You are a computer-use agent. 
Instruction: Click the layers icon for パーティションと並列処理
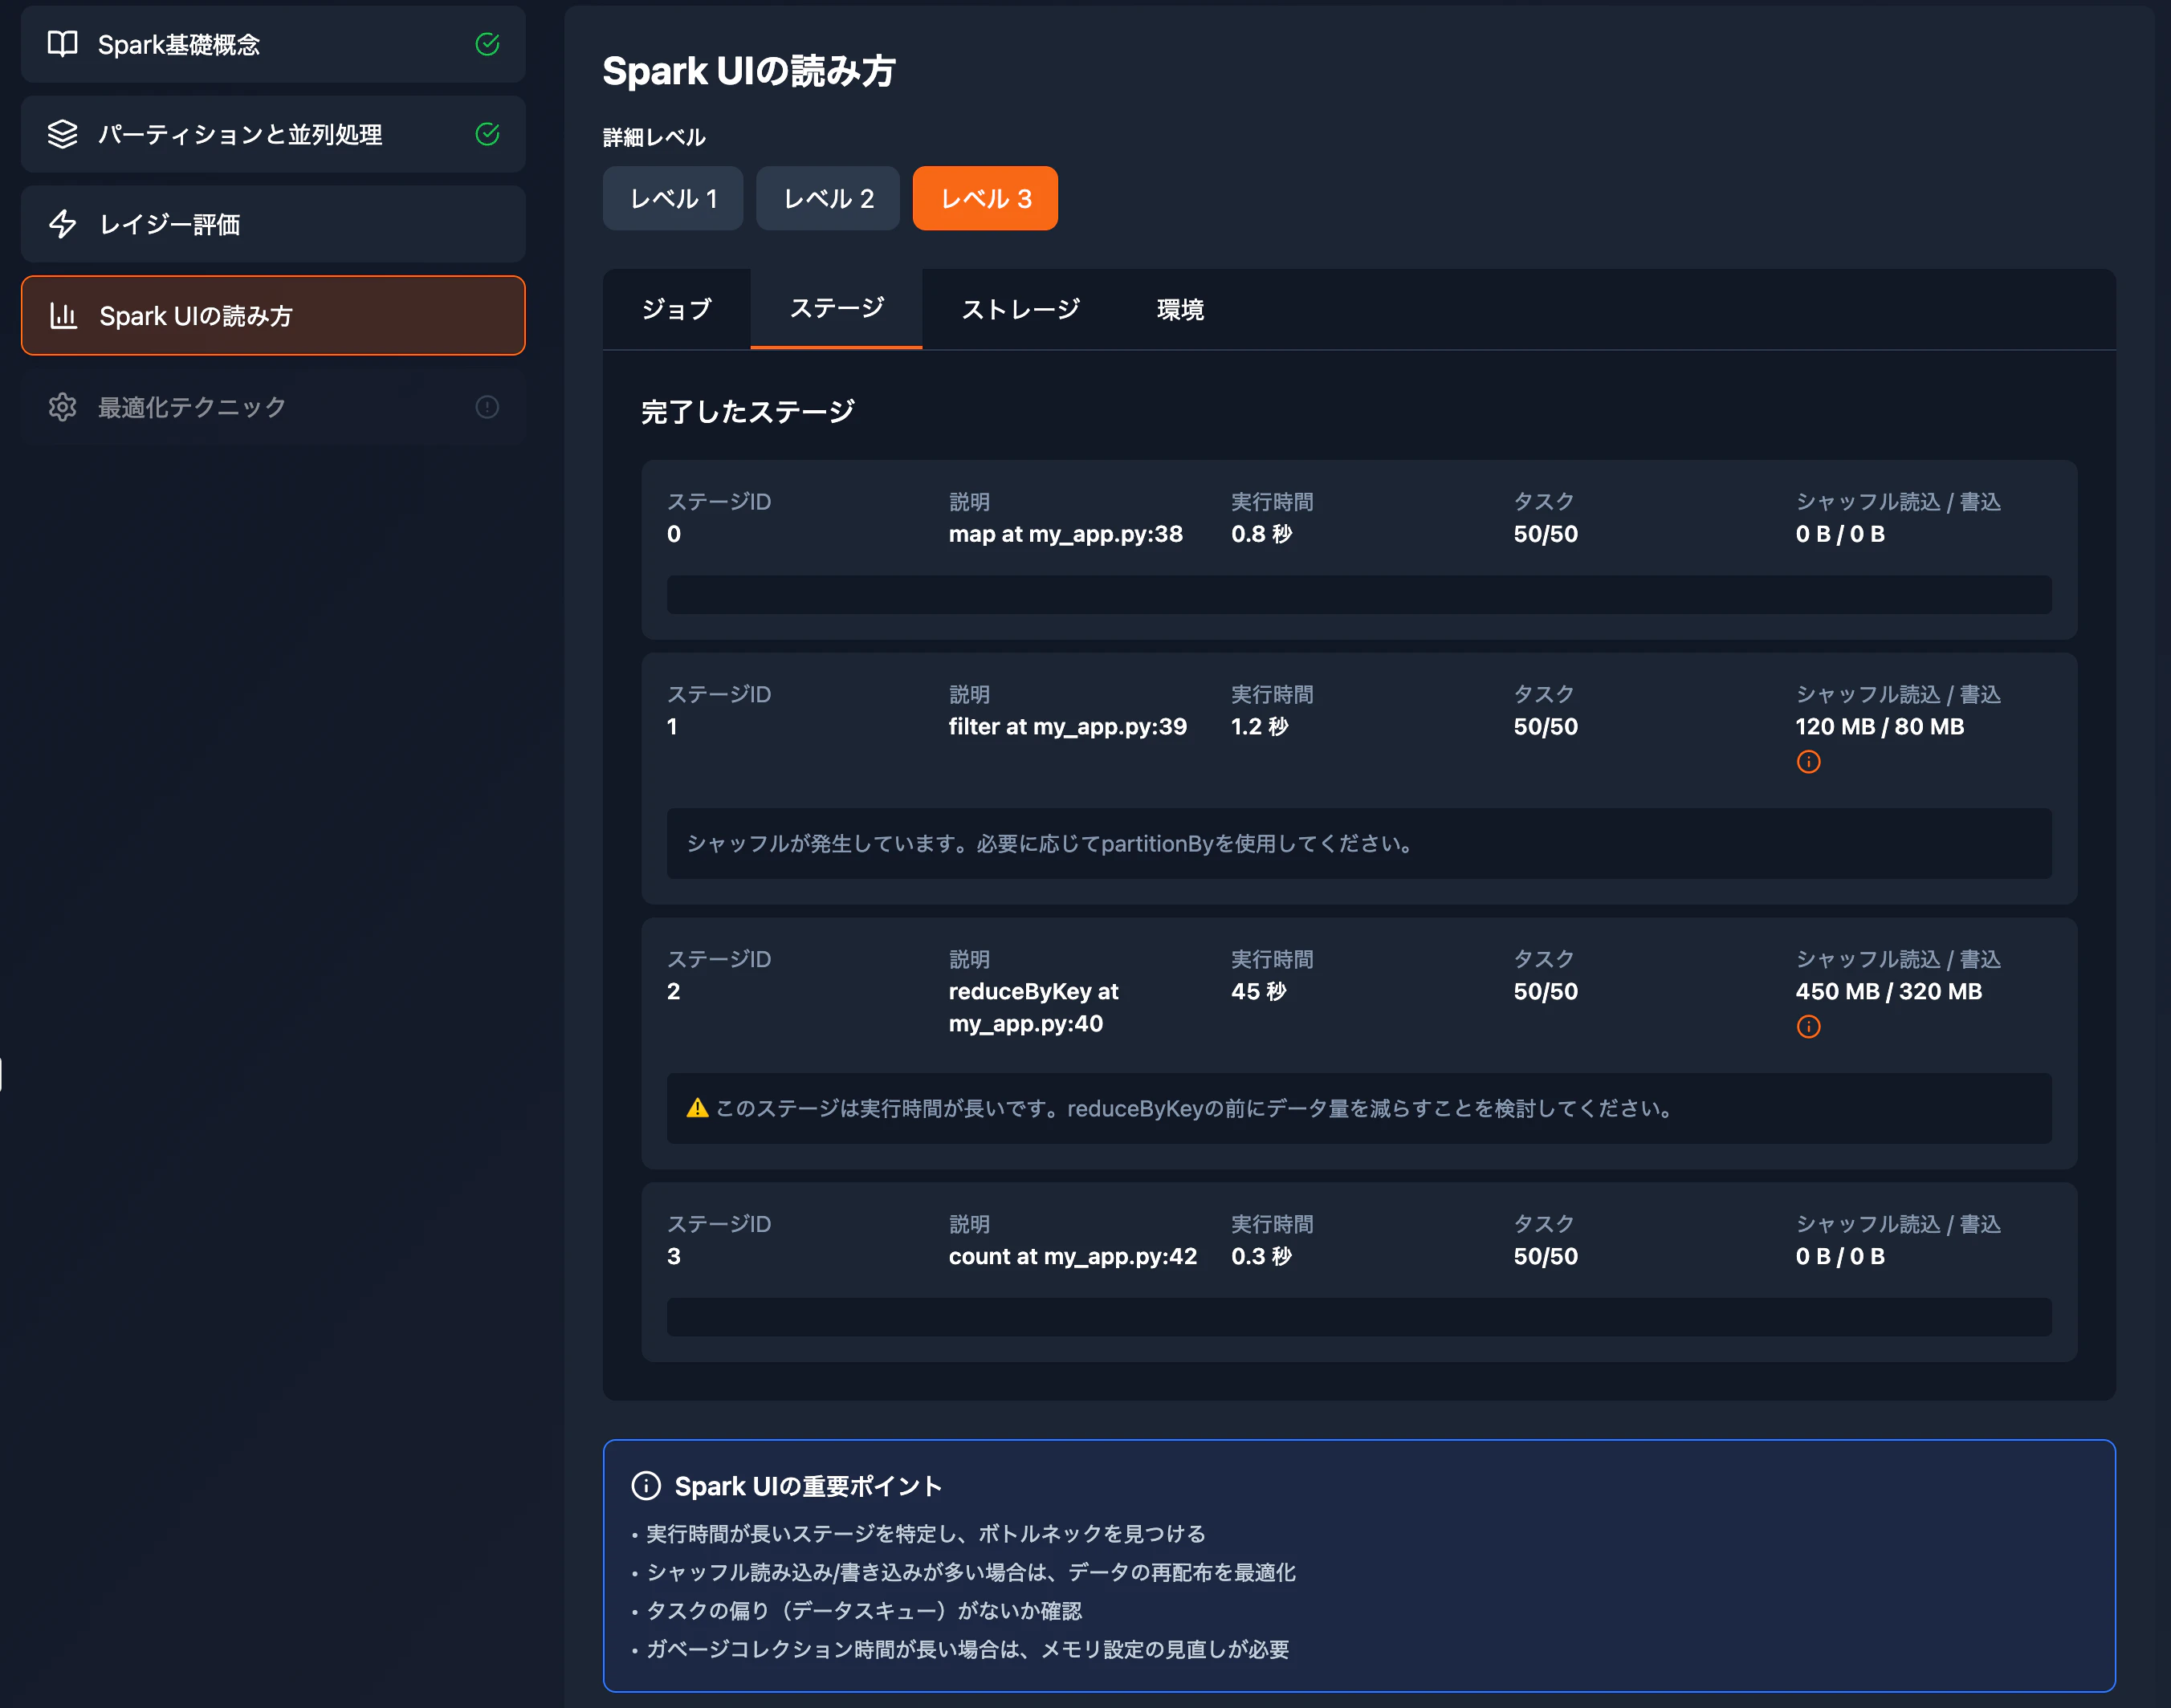click(x=62, y=134)
